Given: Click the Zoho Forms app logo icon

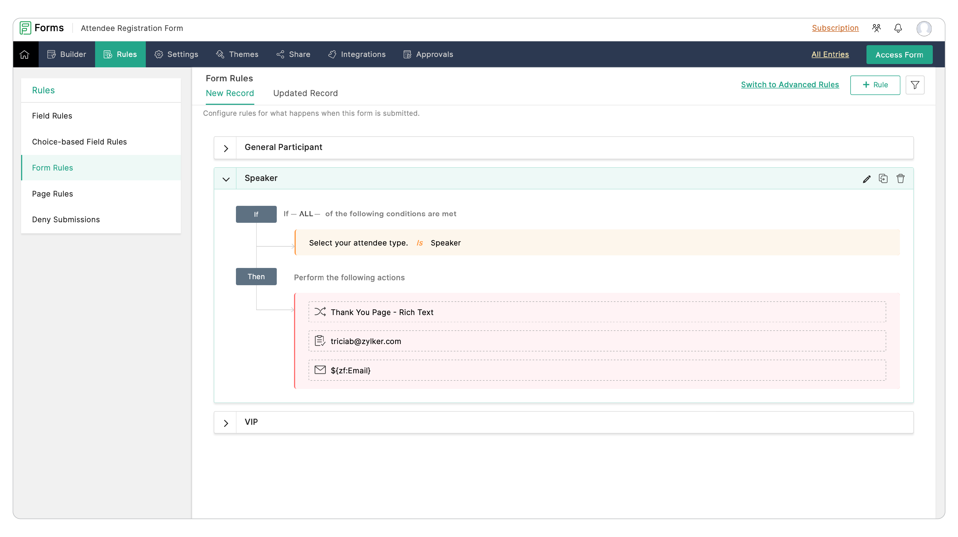Looking at the screenshot, I should 25,28.
